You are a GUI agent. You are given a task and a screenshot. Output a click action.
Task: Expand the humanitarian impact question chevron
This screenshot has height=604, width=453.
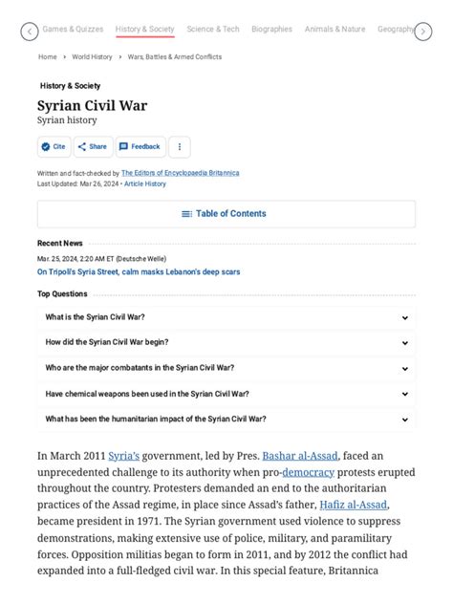pyautogui.click(x=405, y=420)
